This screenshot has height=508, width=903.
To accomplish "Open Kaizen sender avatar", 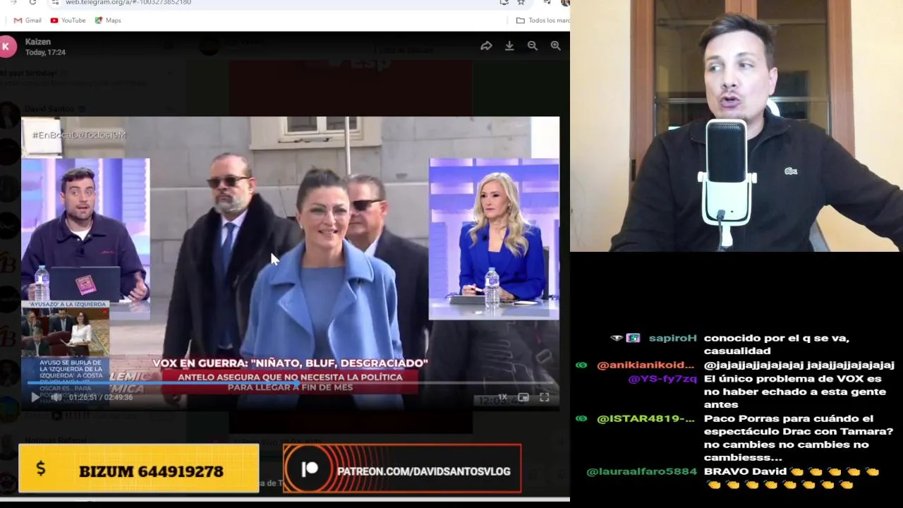I will (x=7, y=47).
